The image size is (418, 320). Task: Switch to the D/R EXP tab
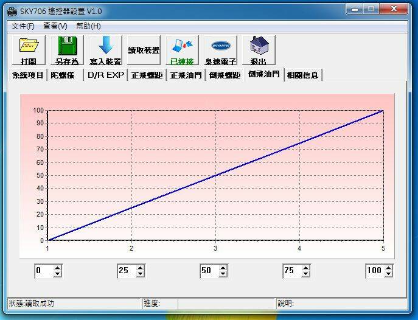105,75
